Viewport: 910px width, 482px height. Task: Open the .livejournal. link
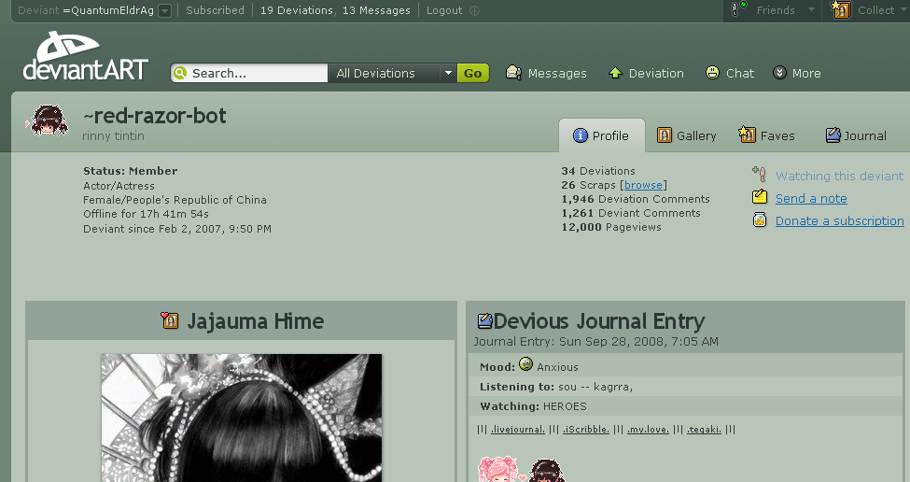[518, 430]
